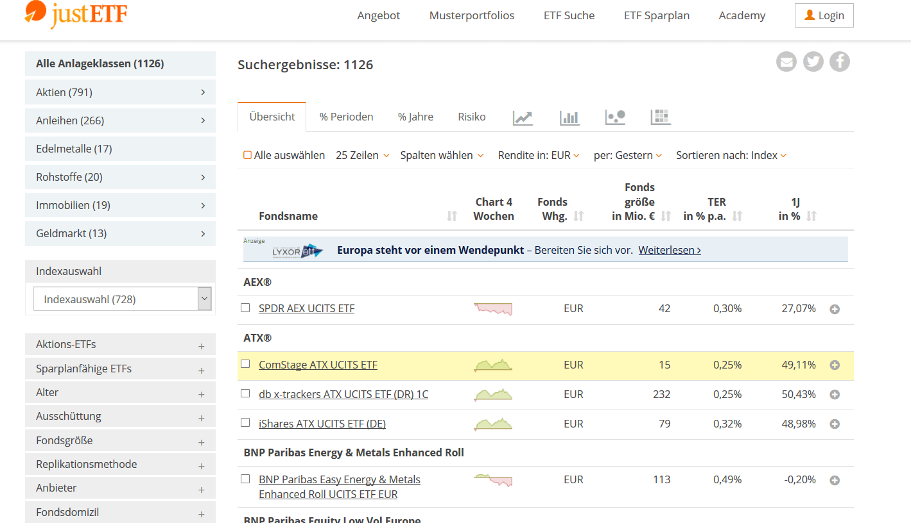The image size is (911, 523).
Task: Filter by Aktien (791) asset class
Action: [x=121, y=92]
